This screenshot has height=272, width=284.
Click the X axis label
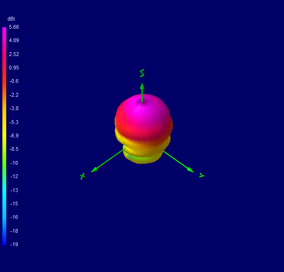point(83,176)
